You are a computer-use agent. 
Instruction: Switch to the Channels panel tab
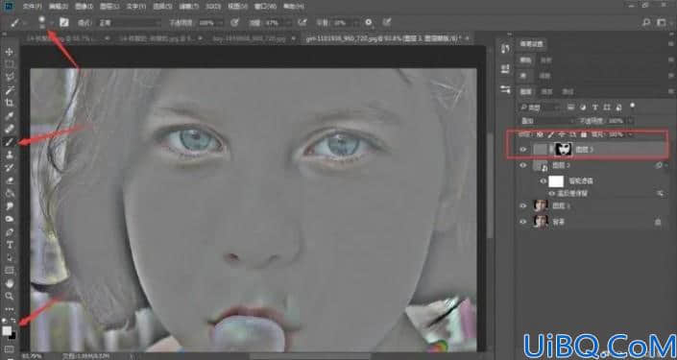pos(546,91)
